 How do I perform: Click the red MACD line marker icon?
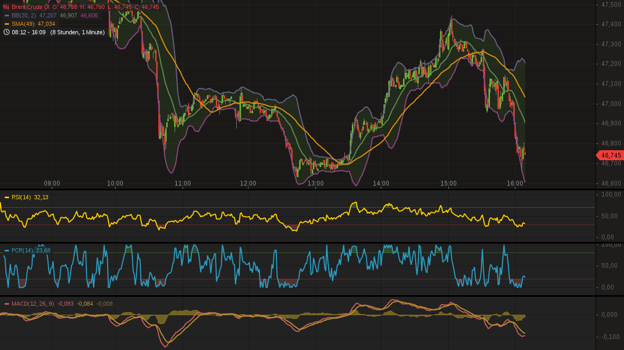pyautogui.click(x=6, y=305)
